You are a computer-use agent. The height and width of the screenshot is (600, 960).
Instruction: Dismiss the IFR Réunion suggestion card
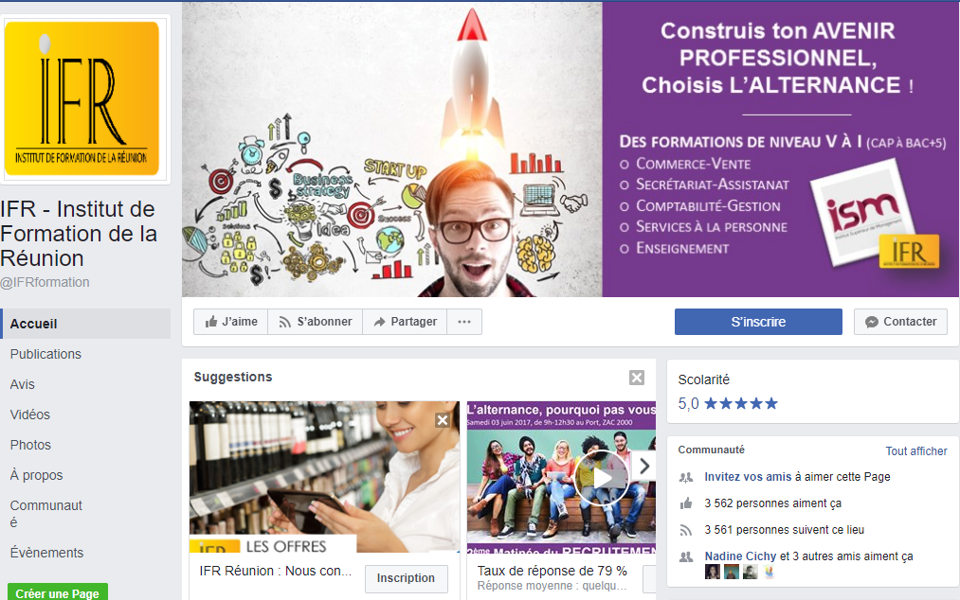[442, 419]
